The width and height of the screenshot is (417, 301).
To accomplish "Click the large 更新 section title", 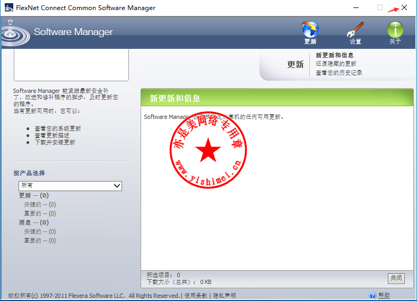I will click(x=295, y=64).
